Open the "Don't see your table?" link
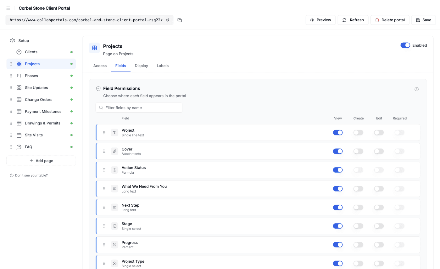This screenshot has height=269, width=440. [x=29, y=176]
